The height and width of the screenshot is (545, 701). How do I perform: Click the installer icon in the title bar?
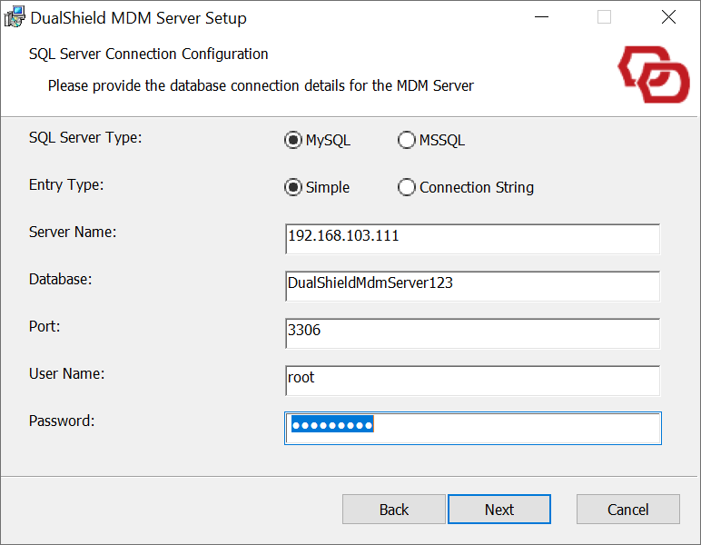click(x=15, y=17)
